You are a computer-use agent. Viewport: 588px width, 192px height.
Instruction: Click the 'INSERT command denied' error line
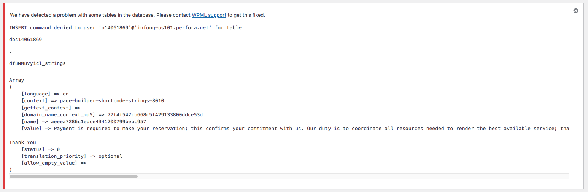coord(125,28)
